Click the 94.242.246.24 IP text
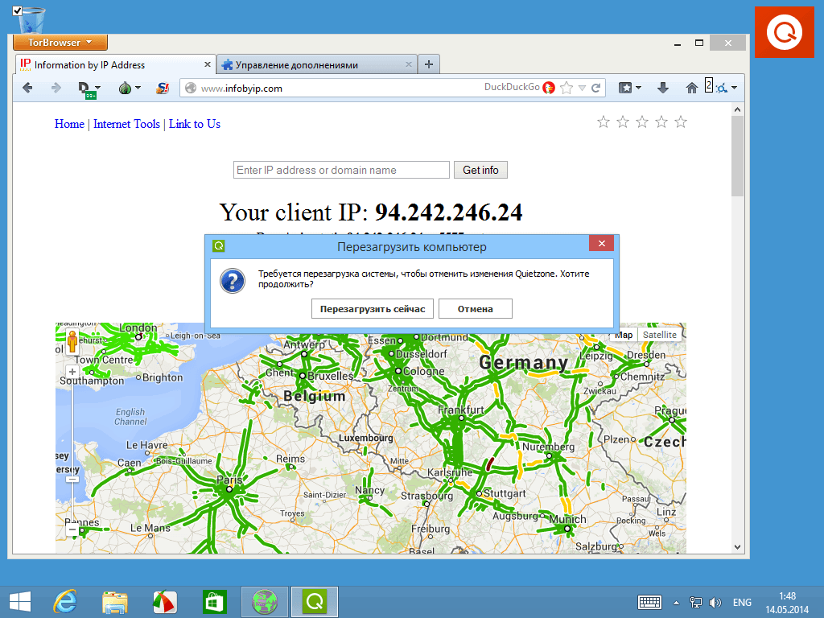This screenshot has width=824, height=618. click(448, 212)
